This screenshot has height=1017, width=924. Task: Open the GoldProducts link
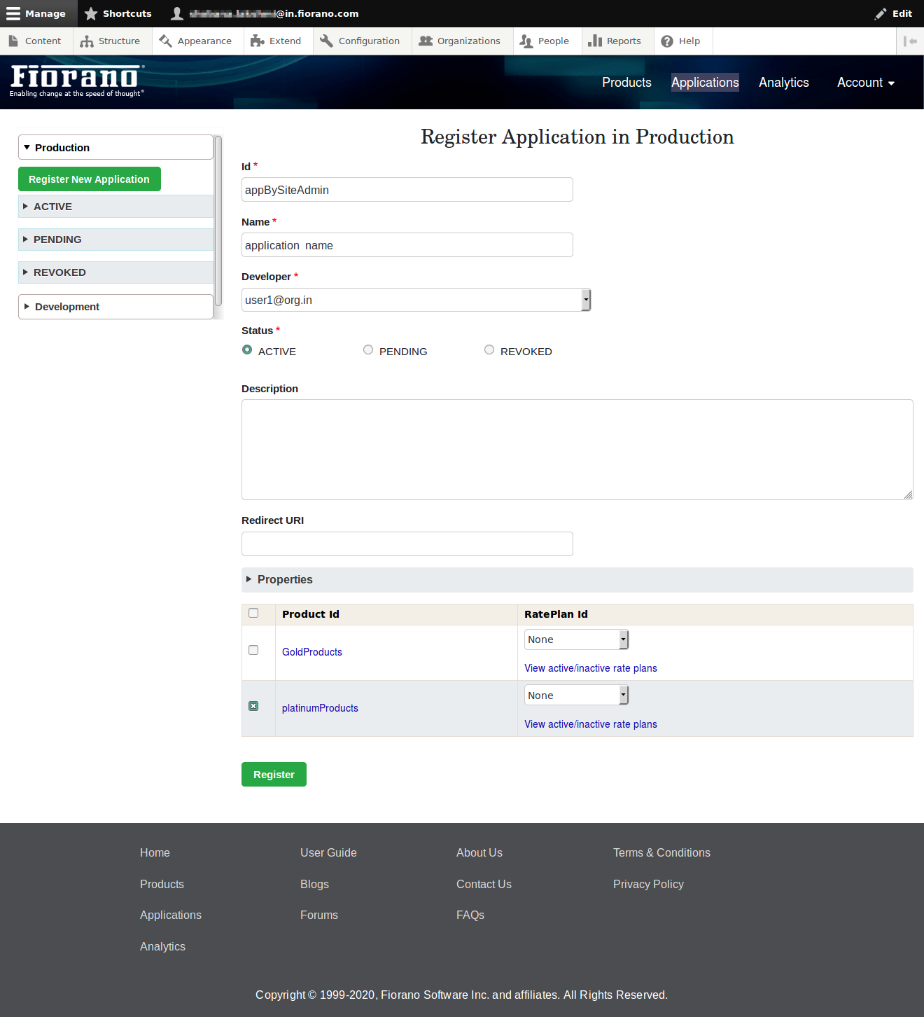click(312, 652)
